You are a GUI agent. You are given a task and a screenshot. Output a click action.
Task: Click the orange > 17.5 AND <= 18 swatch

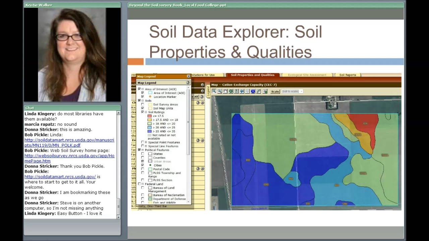tap(149, 120)
